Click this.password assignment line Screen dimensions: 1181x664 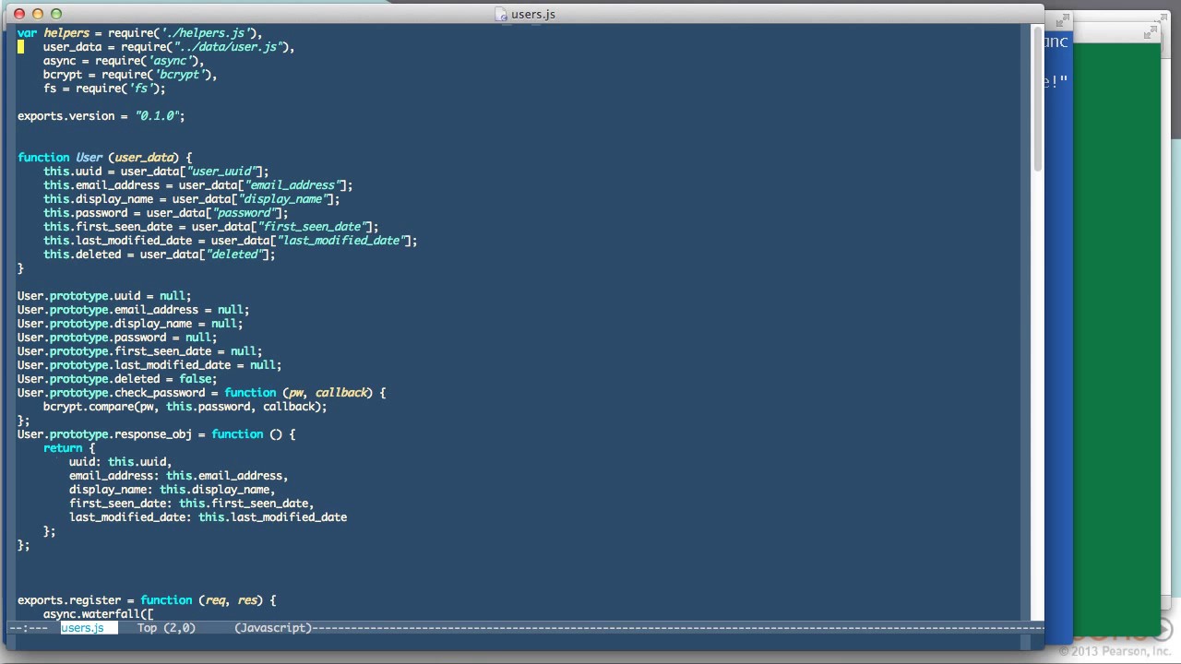tap(166, 213)
